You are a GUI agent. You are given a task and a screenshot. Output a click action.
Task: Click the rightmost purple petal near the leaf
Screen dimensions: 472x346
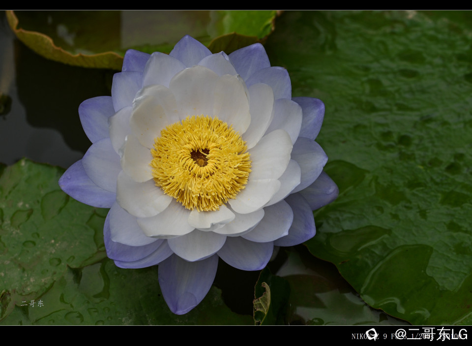[322, 191]
